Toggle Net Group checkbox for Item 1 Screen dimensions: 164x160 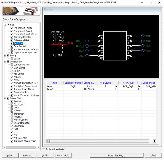click(x=117, y=86)
